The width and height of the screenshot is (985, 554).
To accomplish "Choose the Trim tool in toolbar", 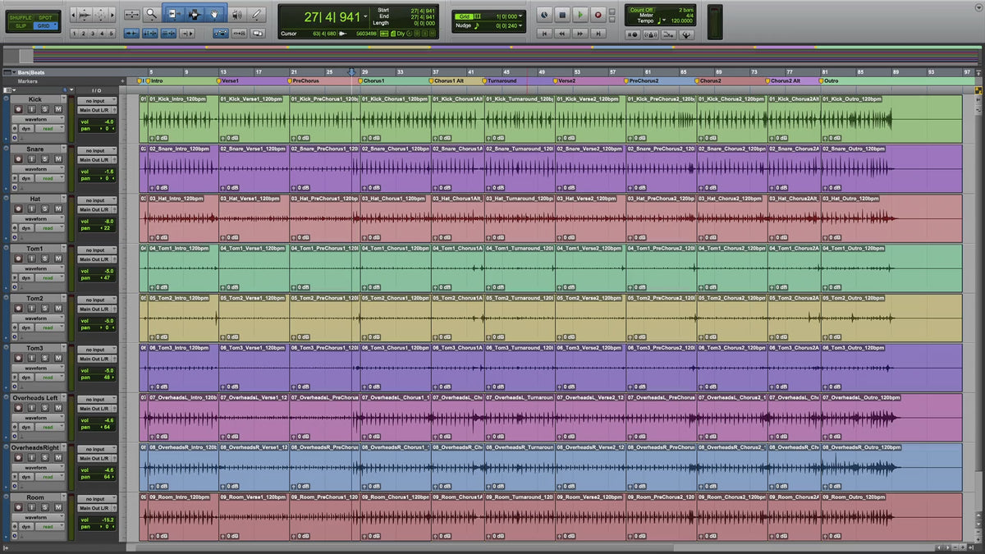I will tap(173, 14).
